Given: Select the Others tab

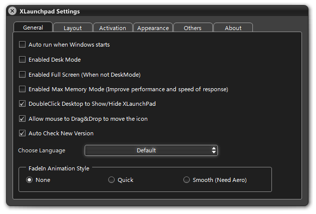Looking at the screenshot, I should 193,28.
